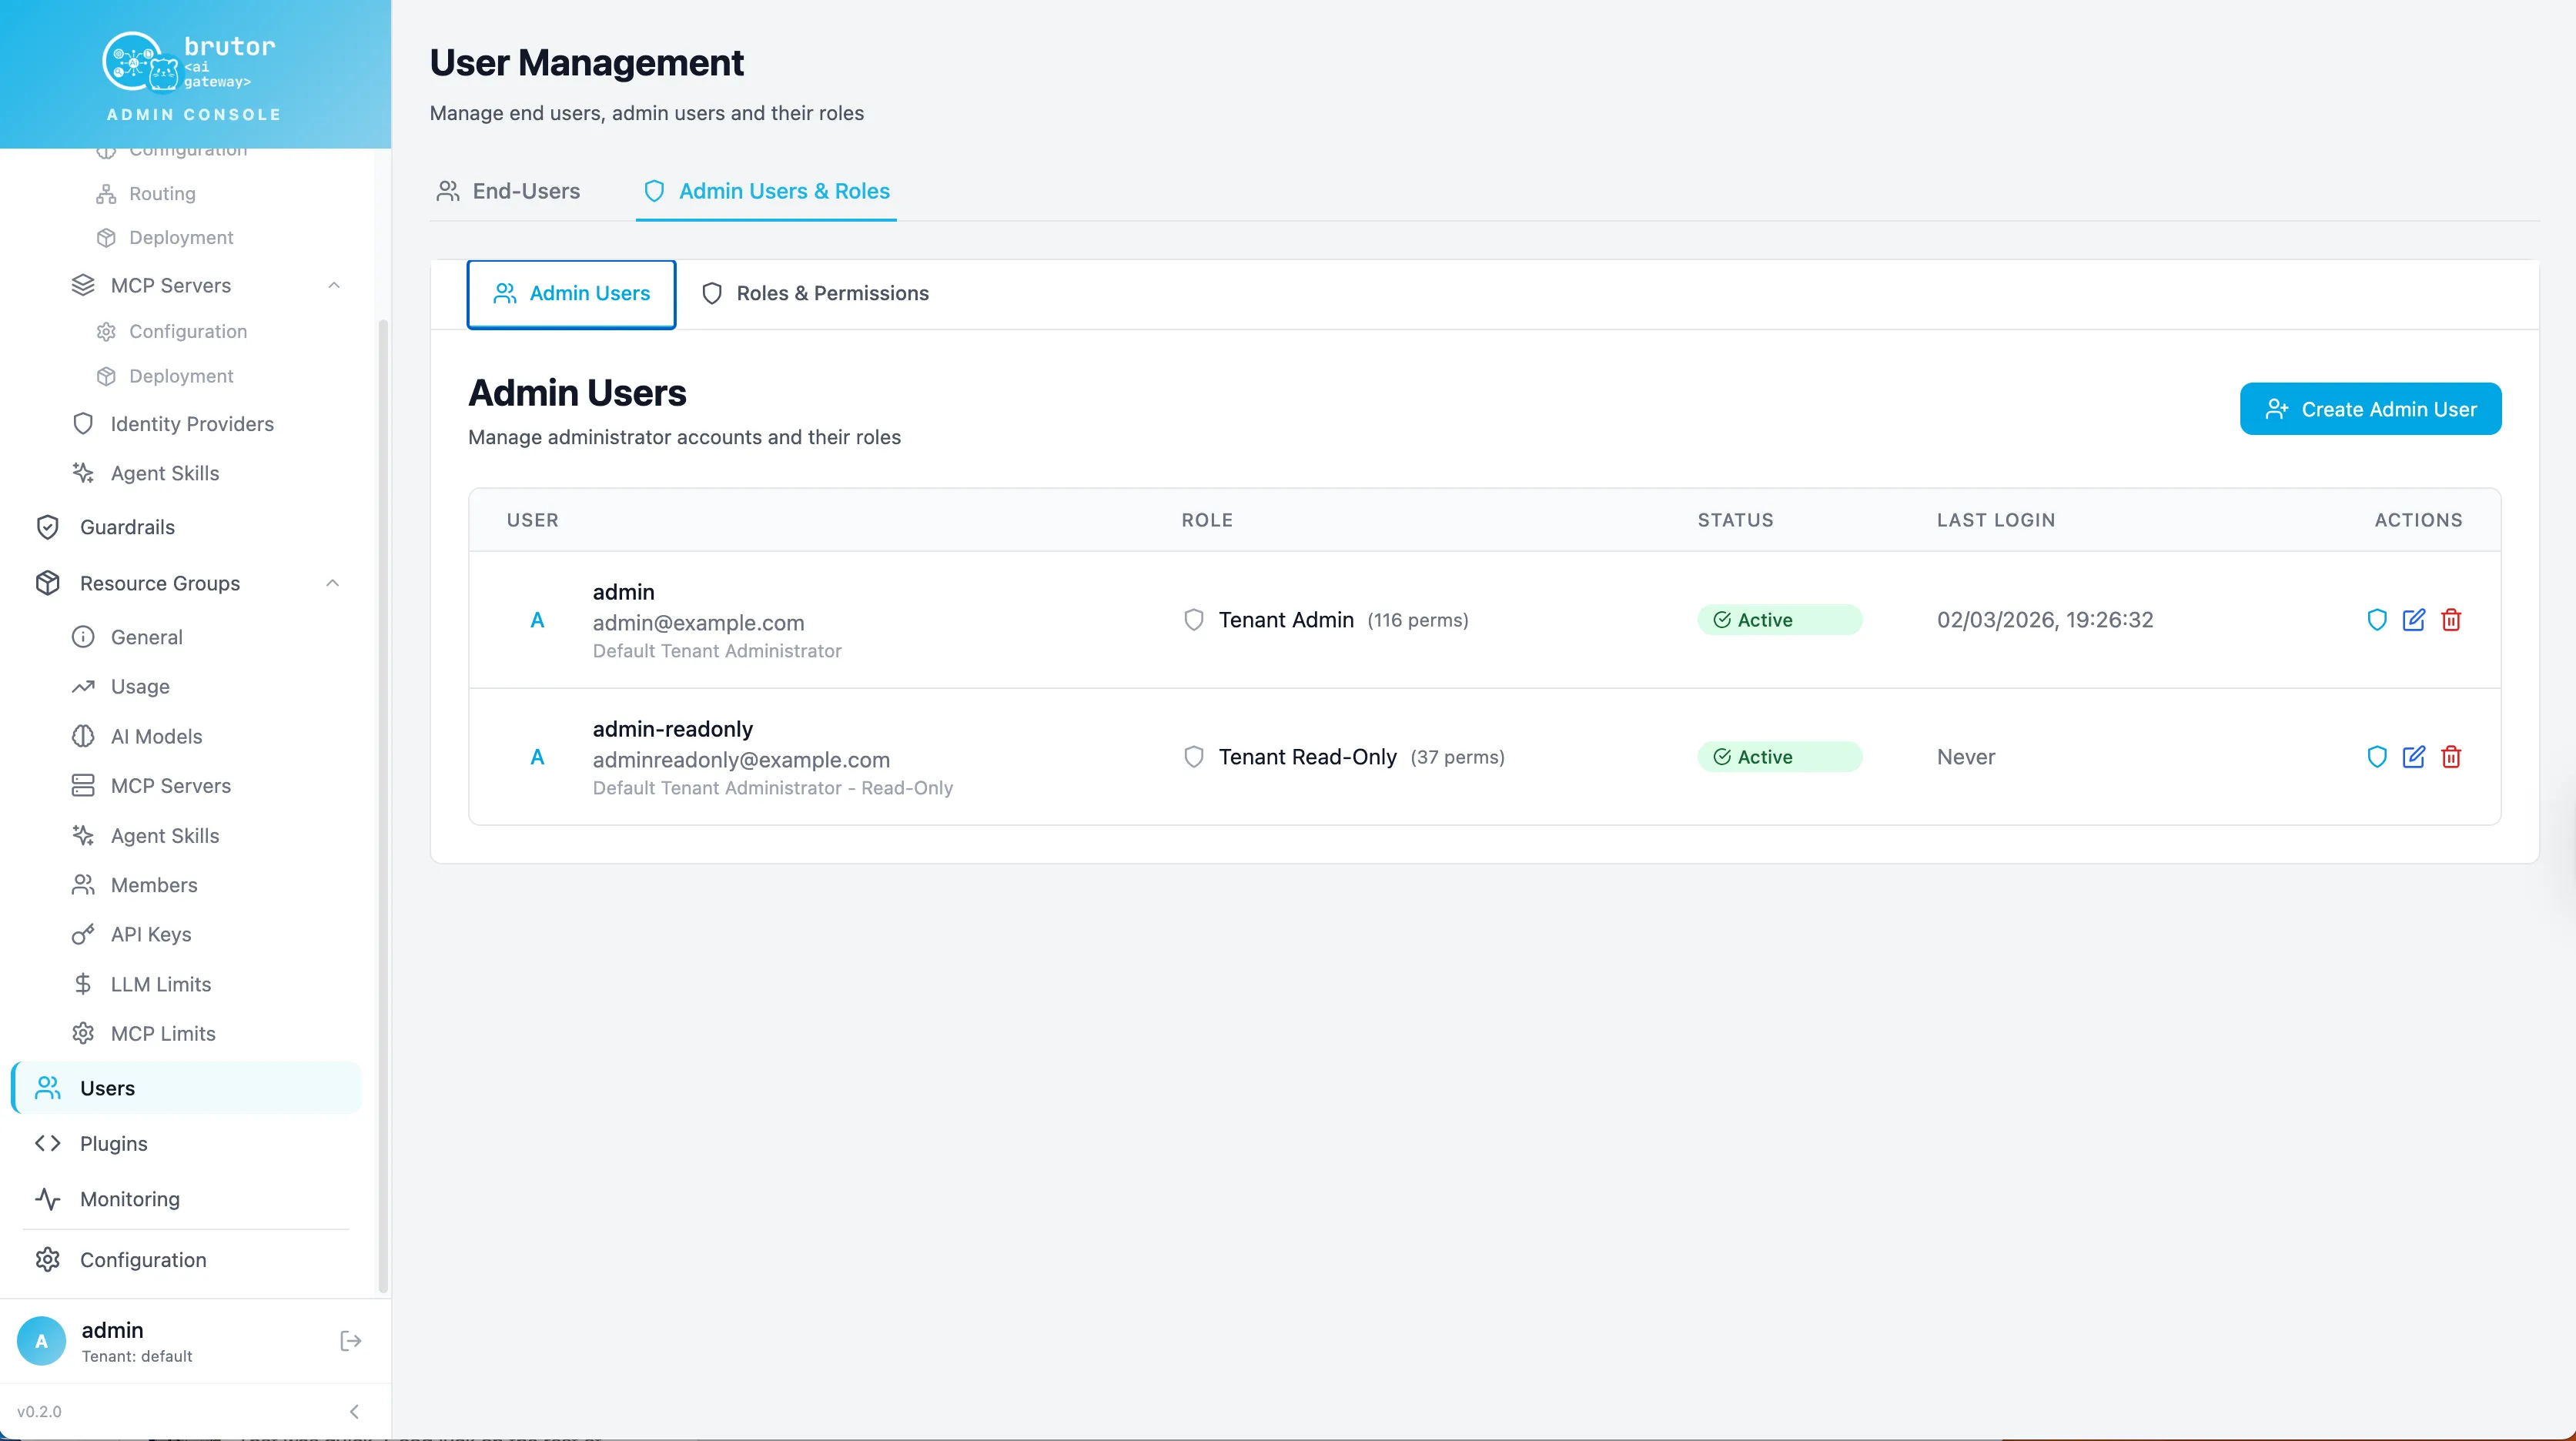Click Never last login value
The height and width of the screenshot is (1441, 2576).
point(1965,757)
